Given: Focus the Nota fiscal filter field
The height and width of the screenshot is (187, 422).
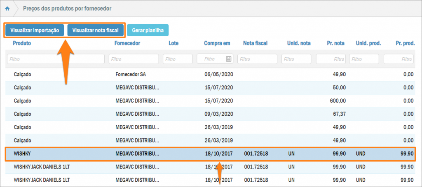Looking at the screenshot, I should [257, 59].
